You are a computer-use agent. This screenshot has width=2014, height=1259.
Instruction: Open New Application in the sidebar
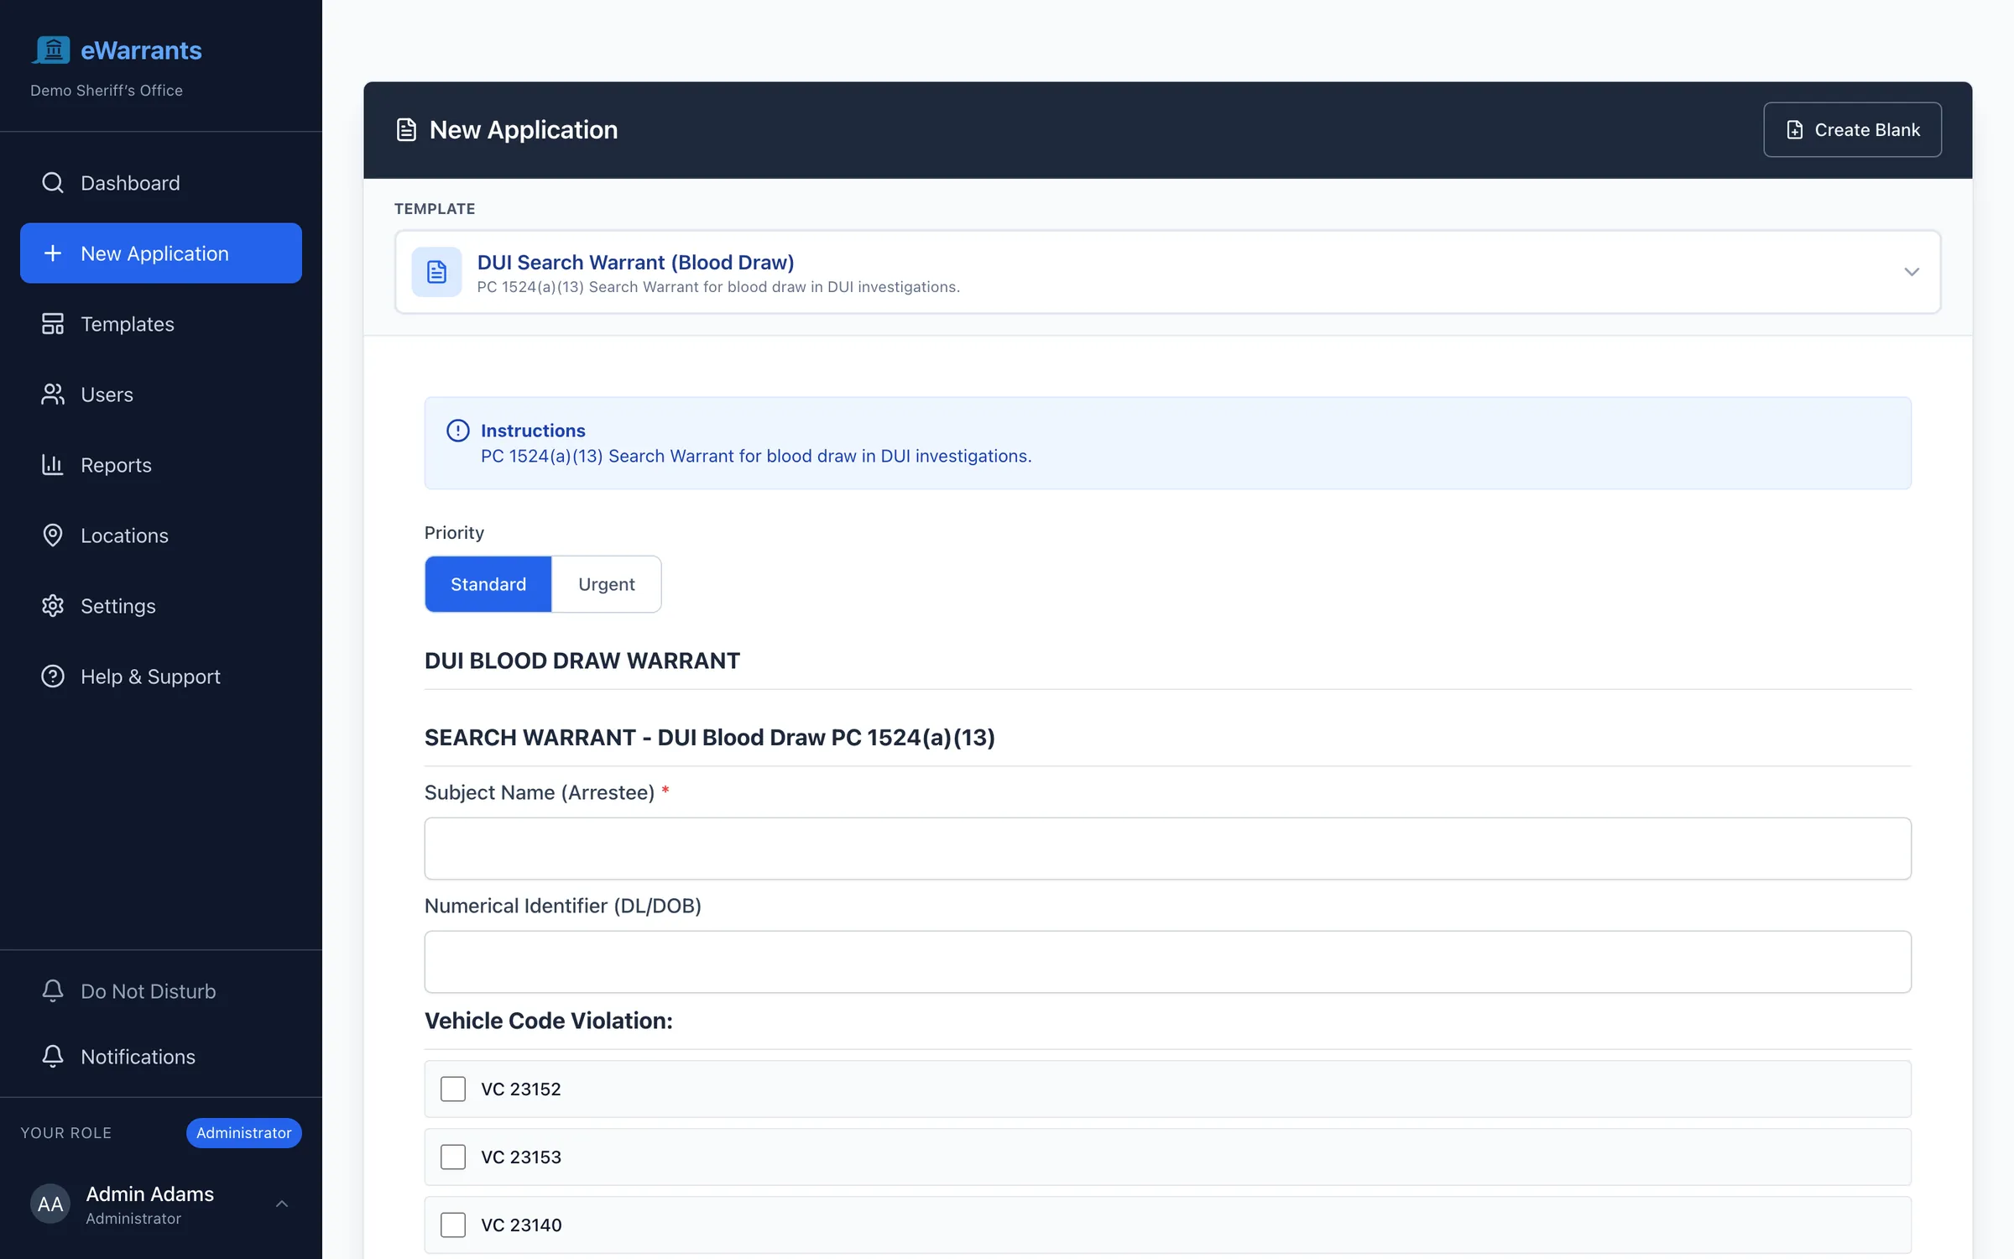pos(161,253)
